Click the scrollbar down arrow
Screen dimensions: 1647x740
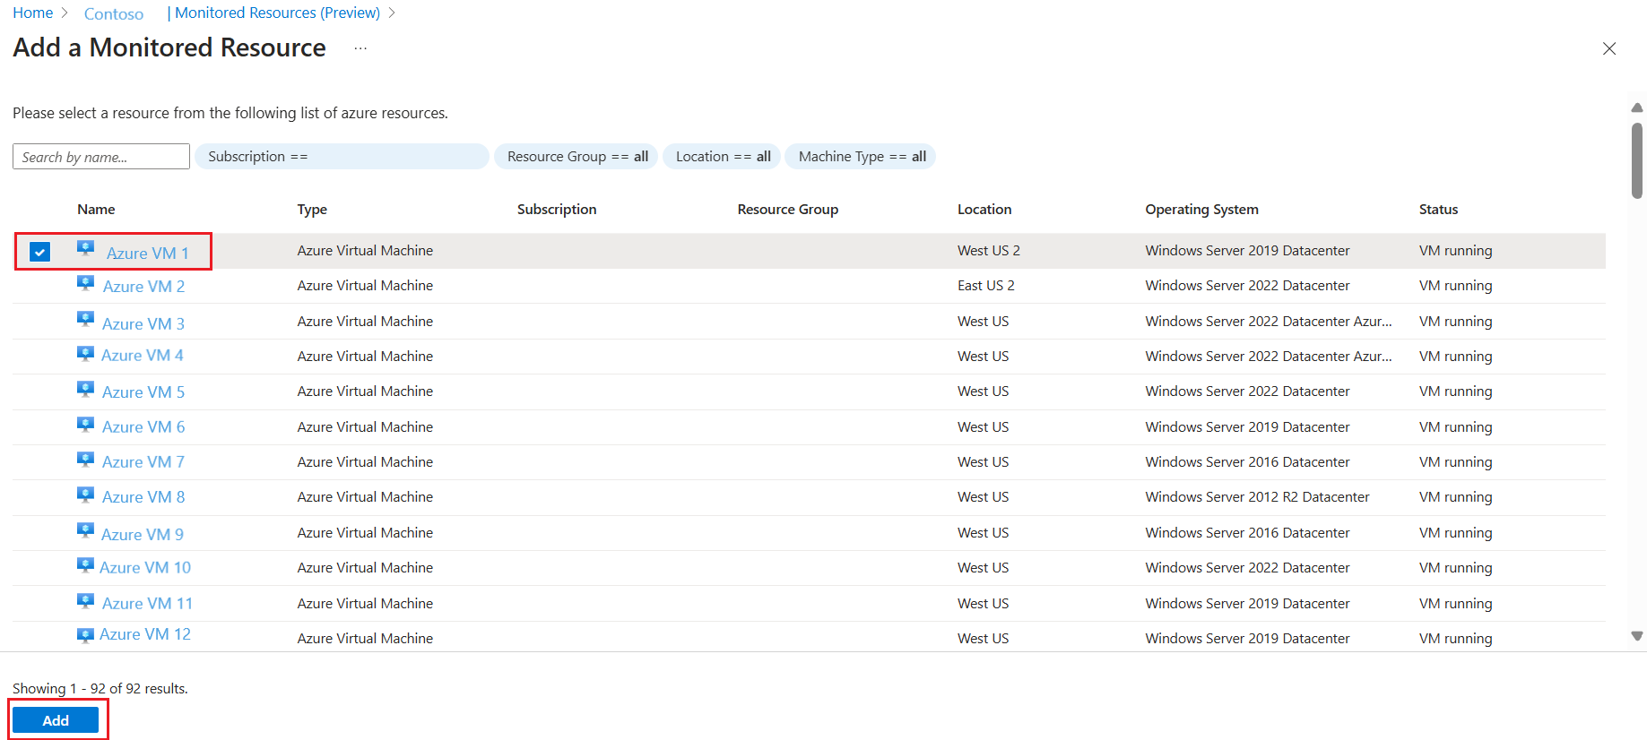1637,636
